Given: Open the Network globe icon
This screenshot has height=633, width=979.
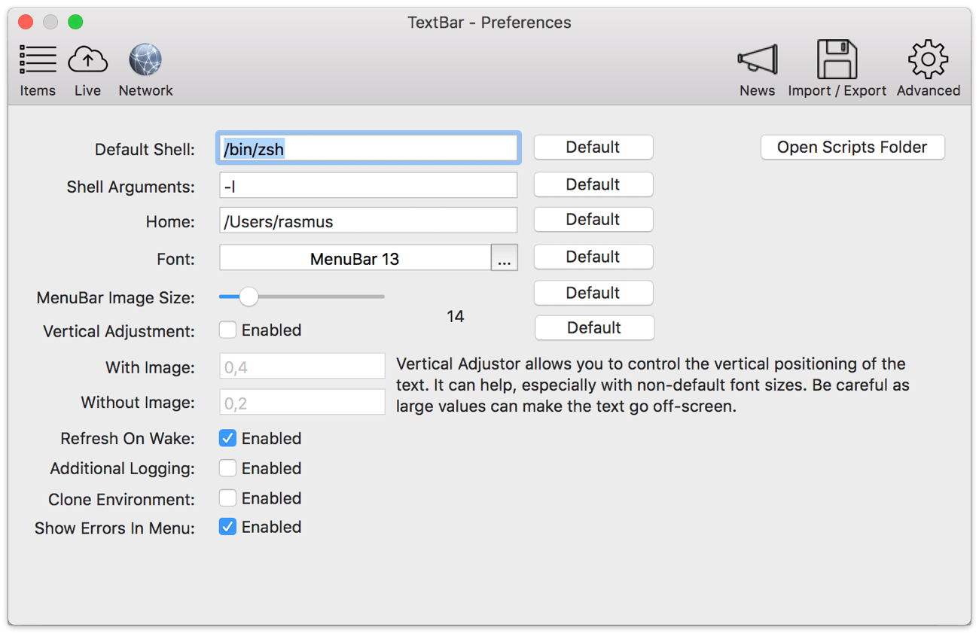Looking at the screenshot, I should click(145, 60).
